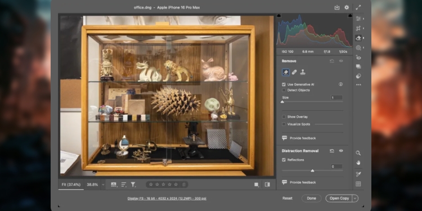422x211 pixels.
Task: Expand Open Copy dropdown arrow
Action: click(x=355, y=199)
